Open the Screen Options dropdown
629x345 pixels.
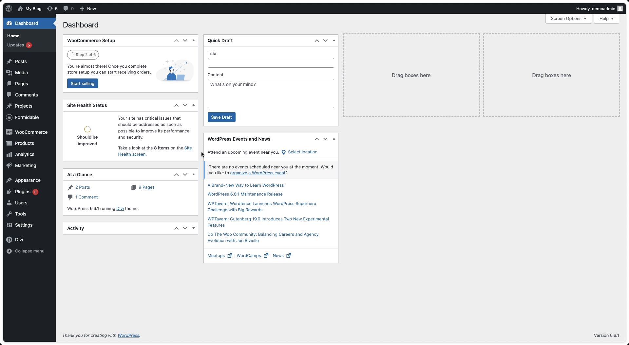pos(568,18)
